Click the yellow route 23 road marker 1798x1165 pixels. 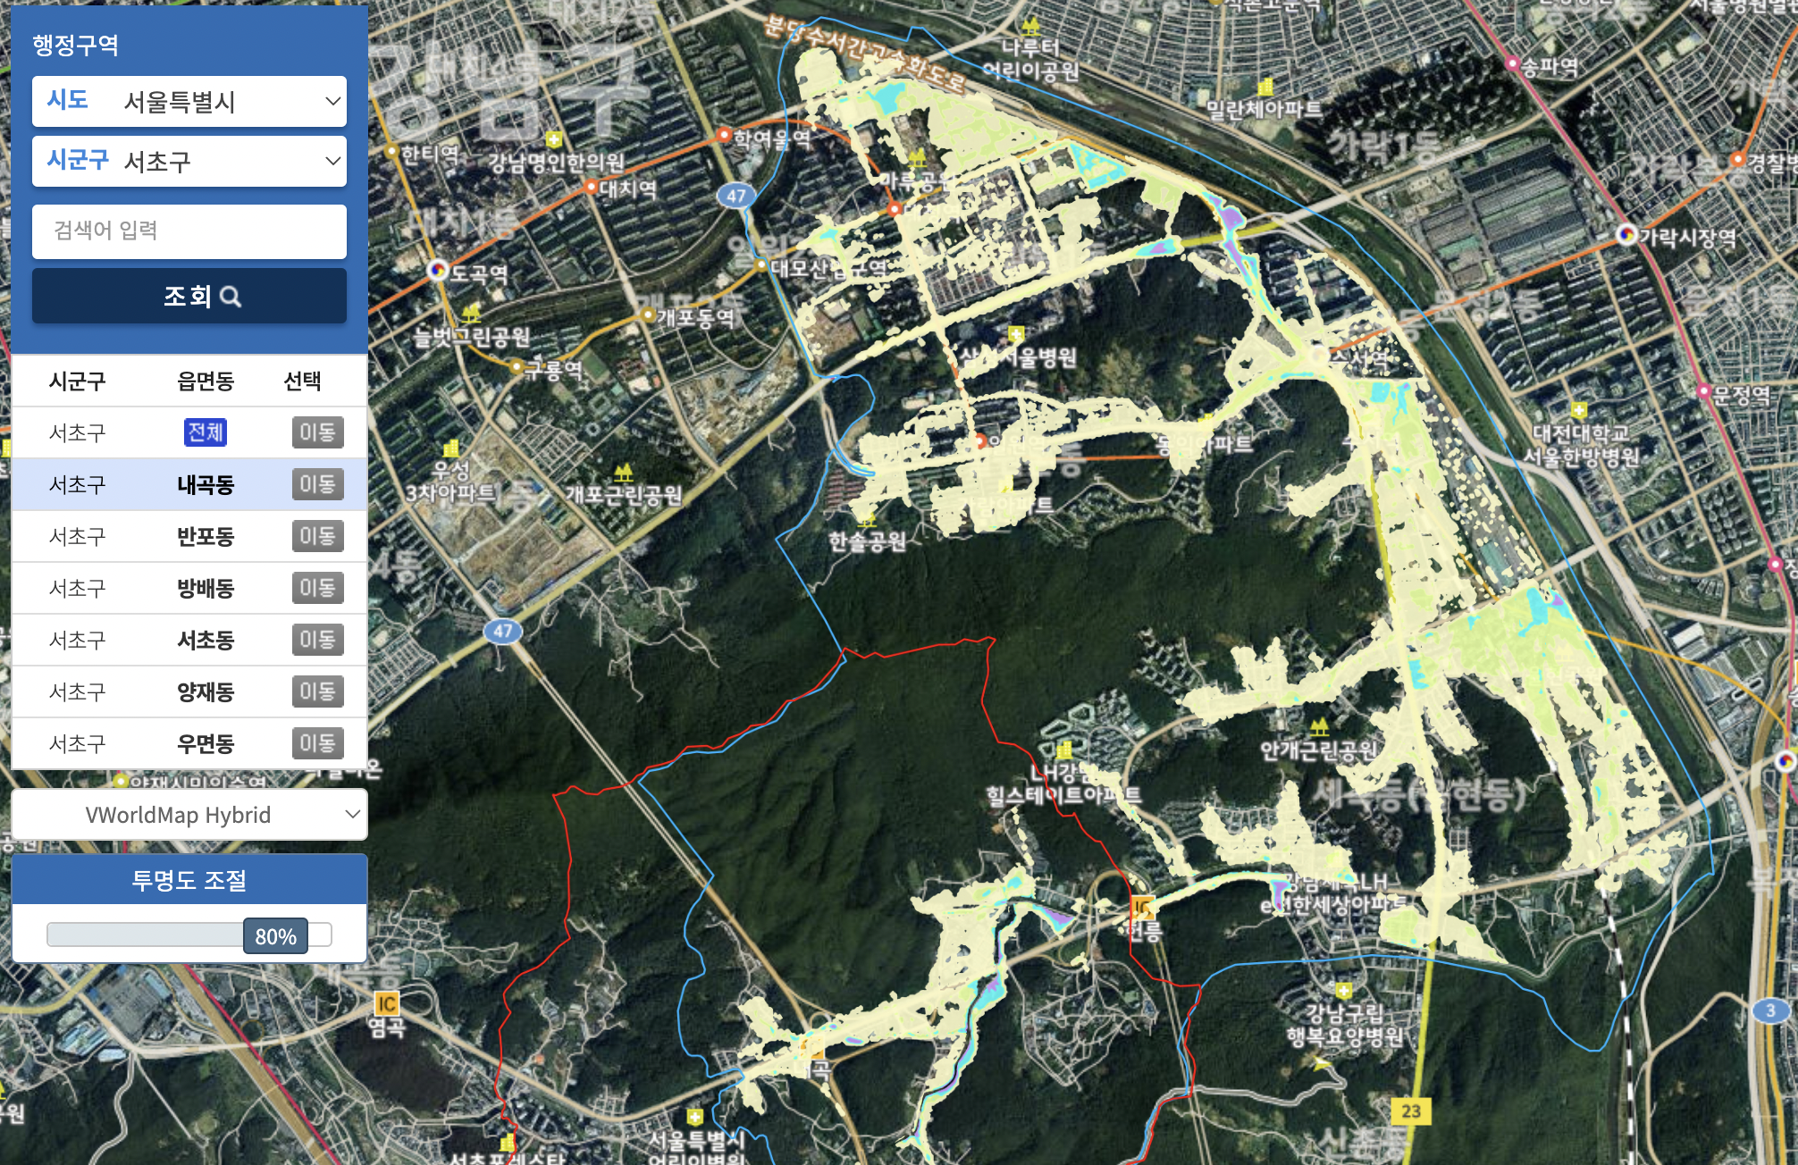click(x=1410, y=1111)
